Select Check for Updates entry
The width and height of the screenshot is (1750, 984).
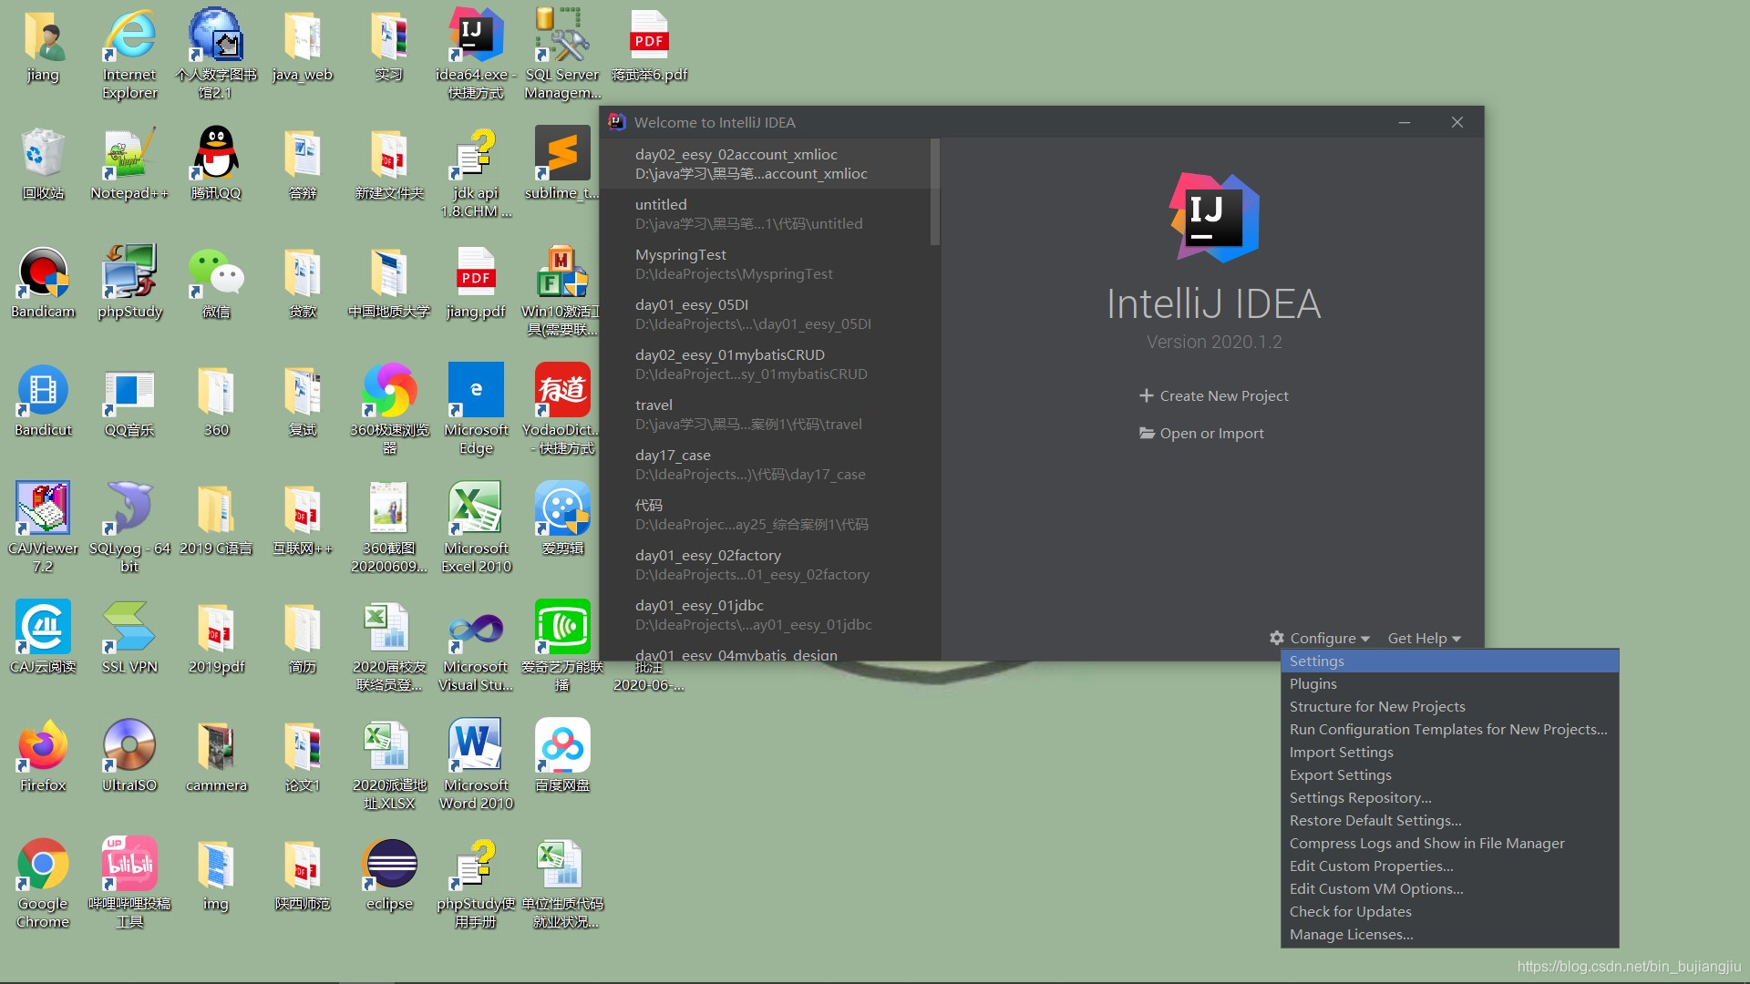1449,911
